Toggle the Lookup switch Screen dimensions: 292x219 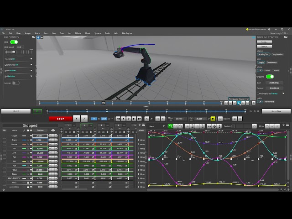[x=16, y=83]
